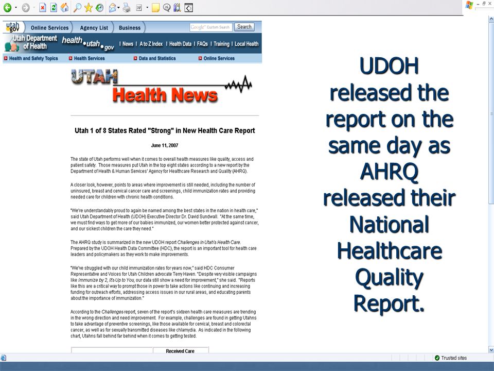Open Favorites star icon
Viewport: 494px width, 371px height.
tap(89, 8)
